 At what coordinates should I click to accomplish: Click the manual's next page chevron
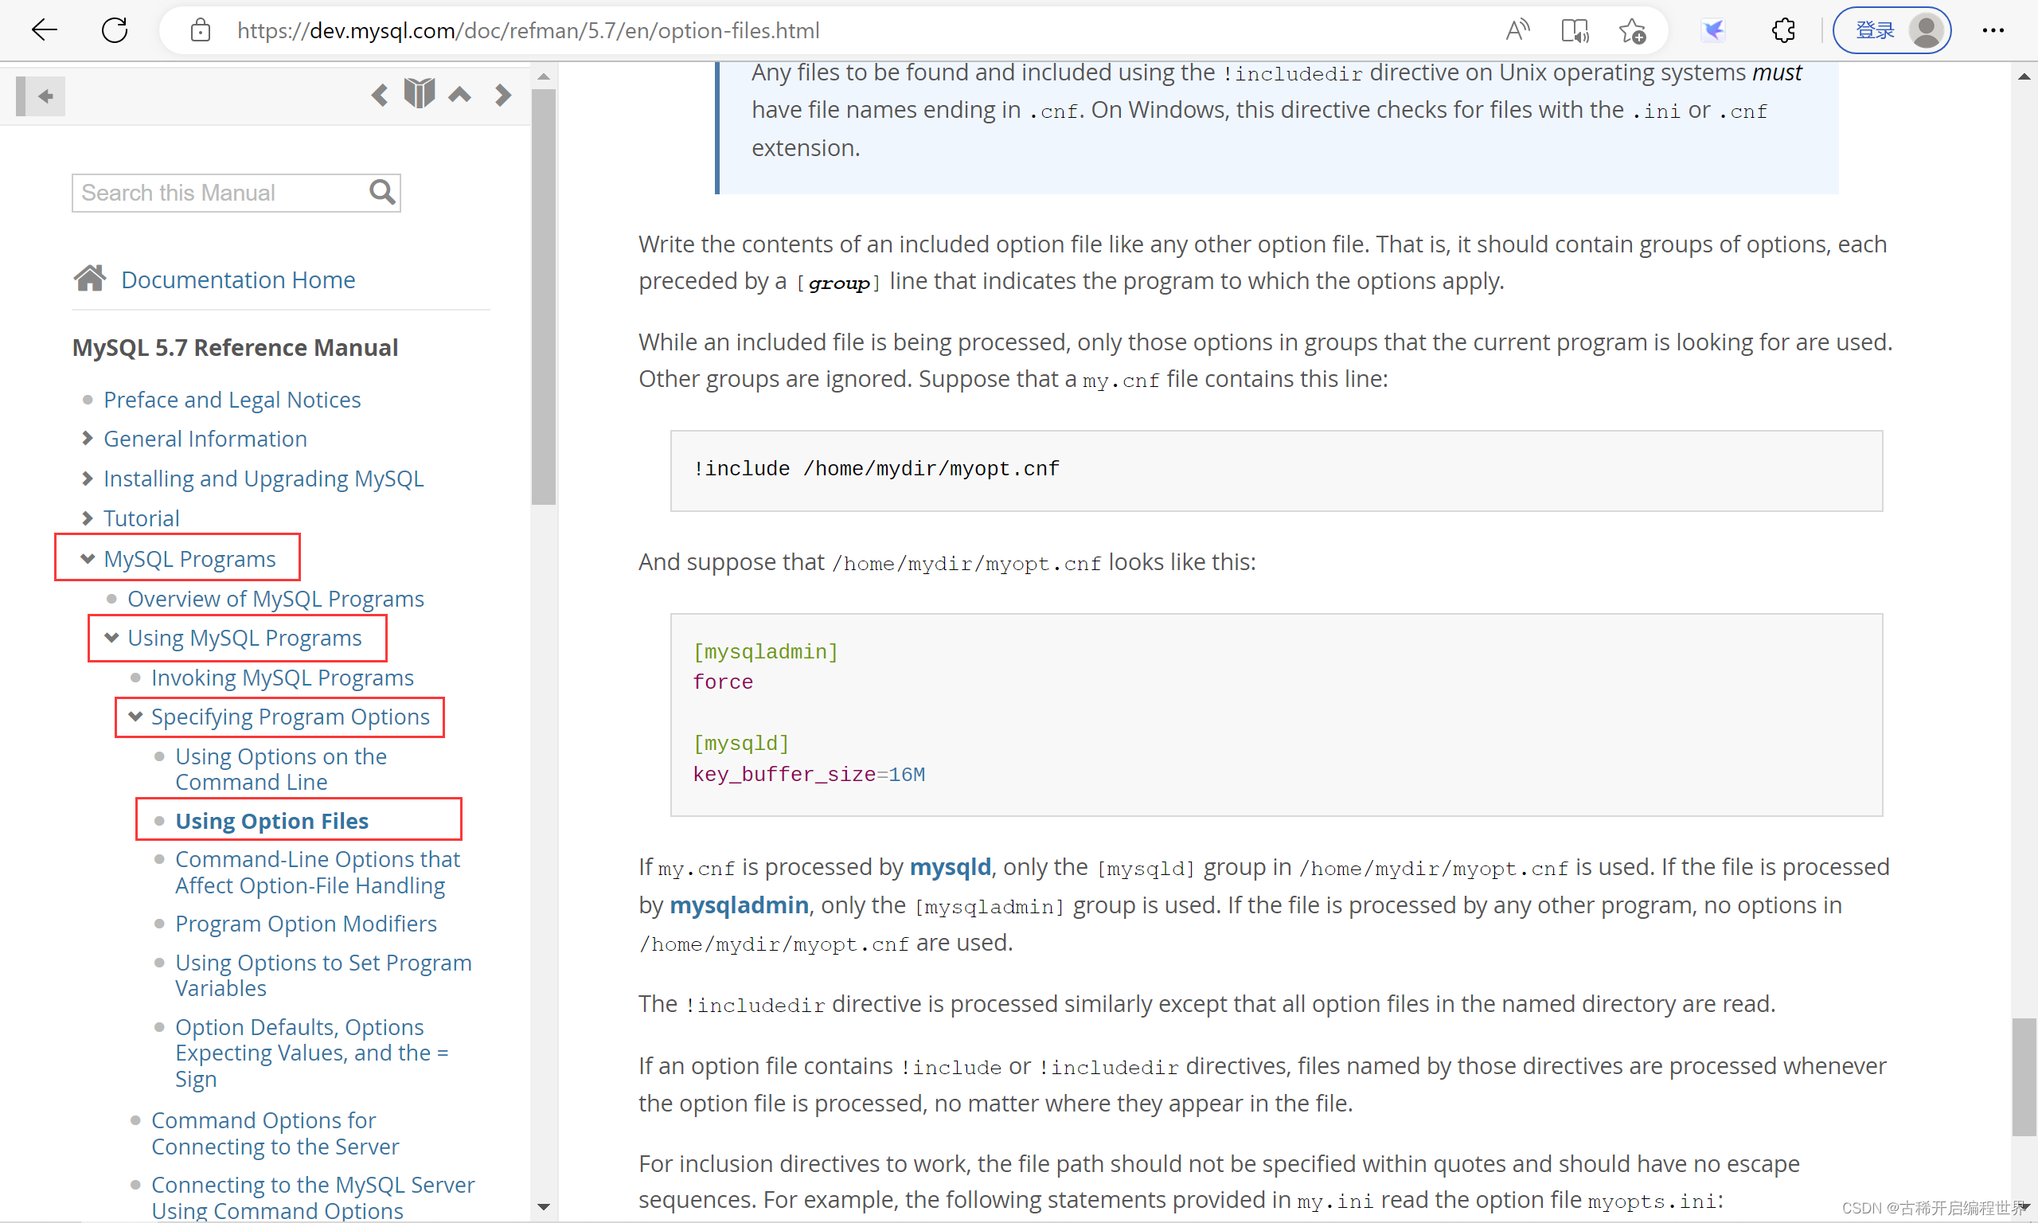[x=502, y=95]
